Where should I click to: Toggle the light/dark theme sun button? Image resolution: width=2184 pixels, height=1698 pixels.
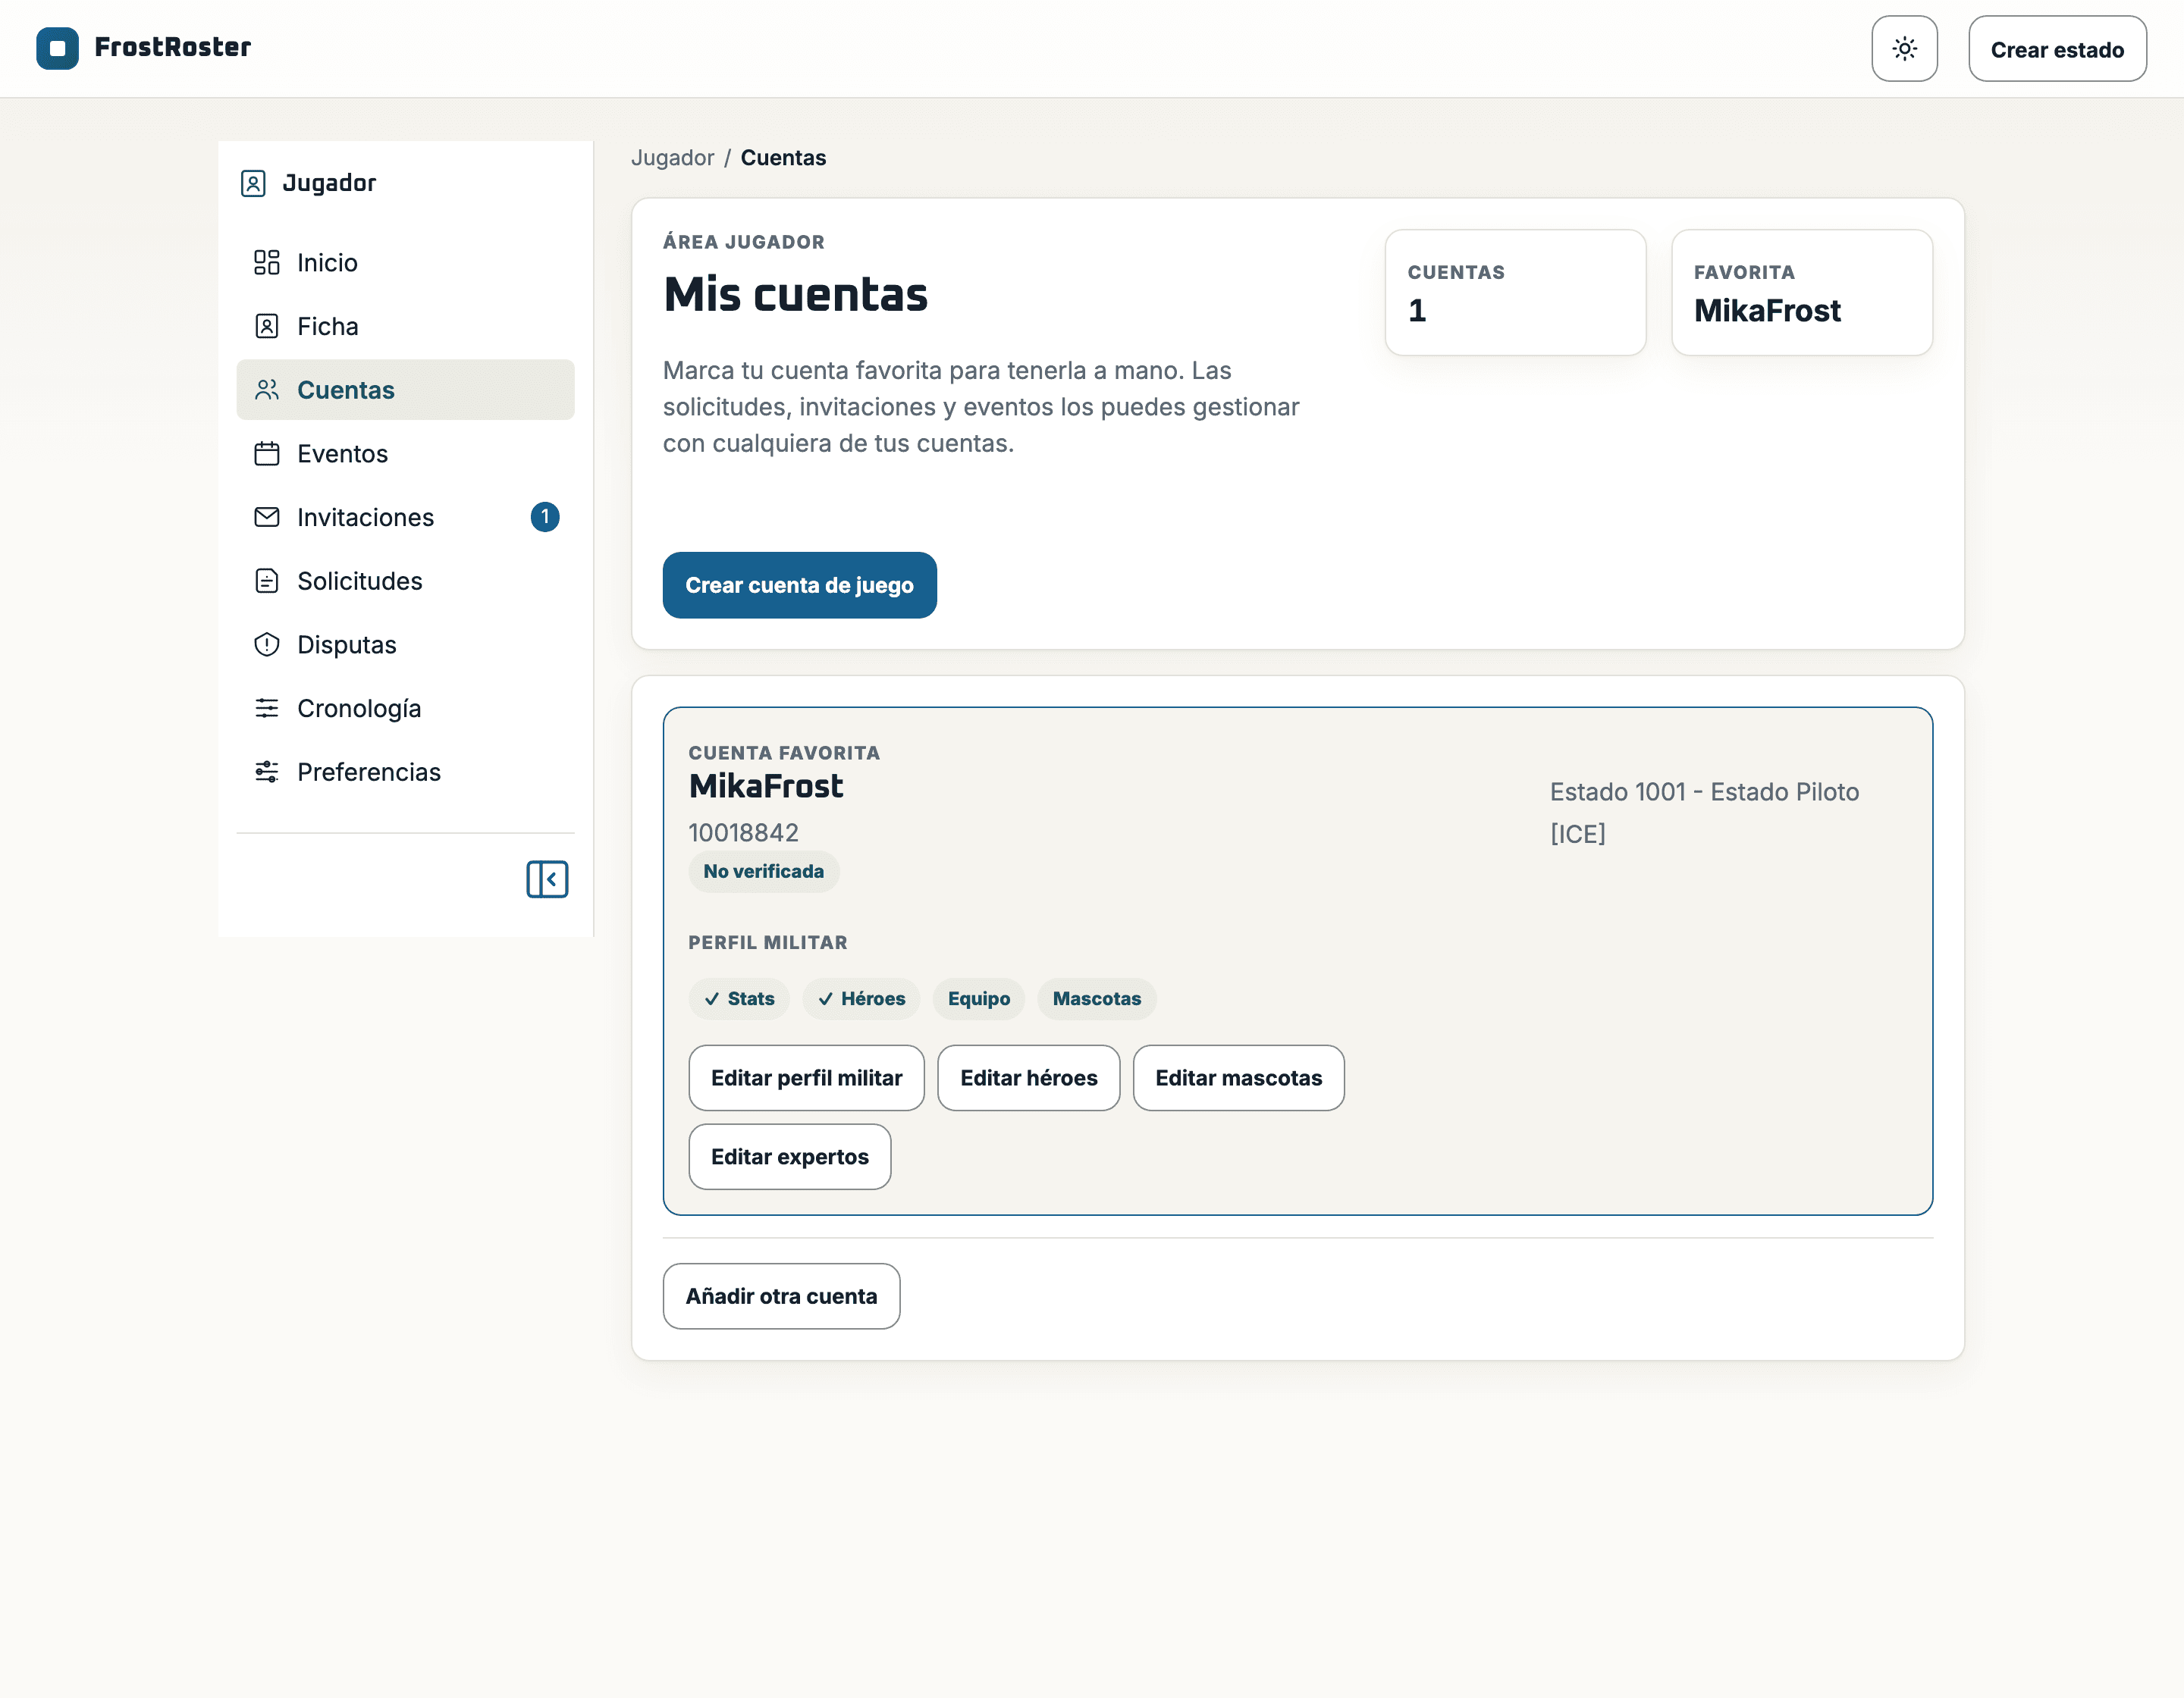[x=1904, y=49]
